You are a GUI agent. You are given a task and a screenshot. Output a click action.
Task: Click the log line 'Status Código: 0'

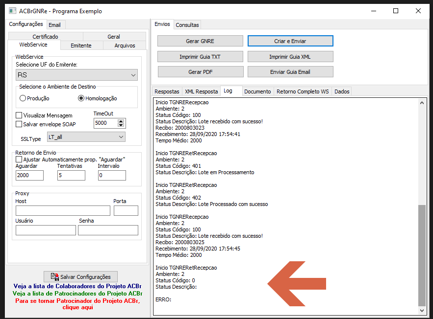coord(175,280)
